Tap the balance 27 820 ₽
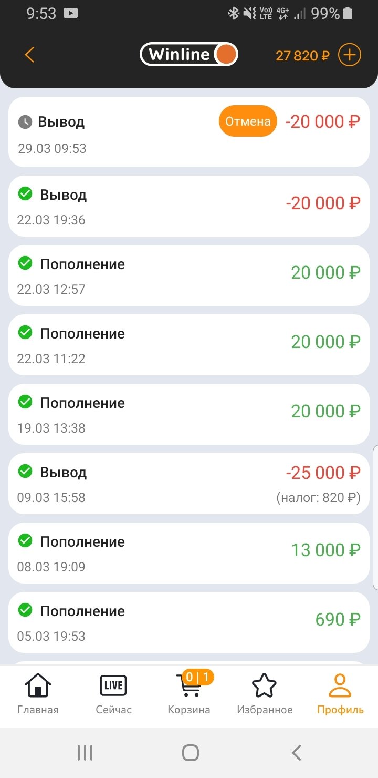Viewport: 378px width, 778px height. [302, 55]
